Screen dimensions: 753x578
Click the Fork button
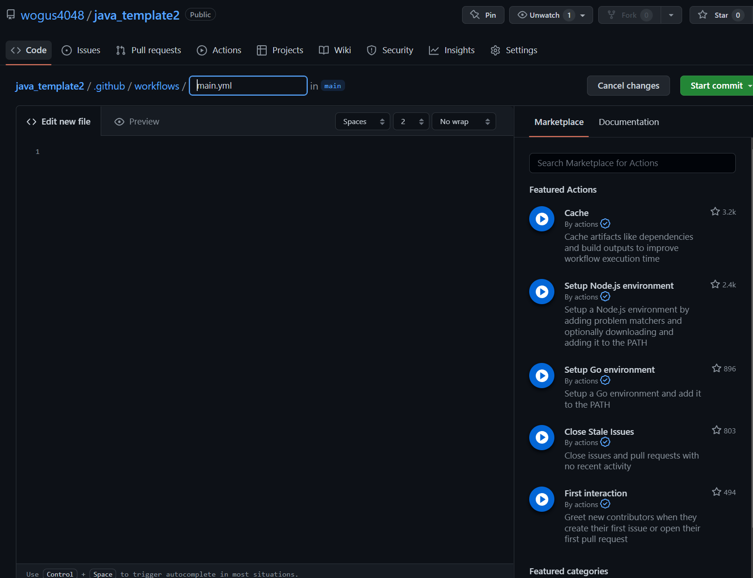click(629, 15)
